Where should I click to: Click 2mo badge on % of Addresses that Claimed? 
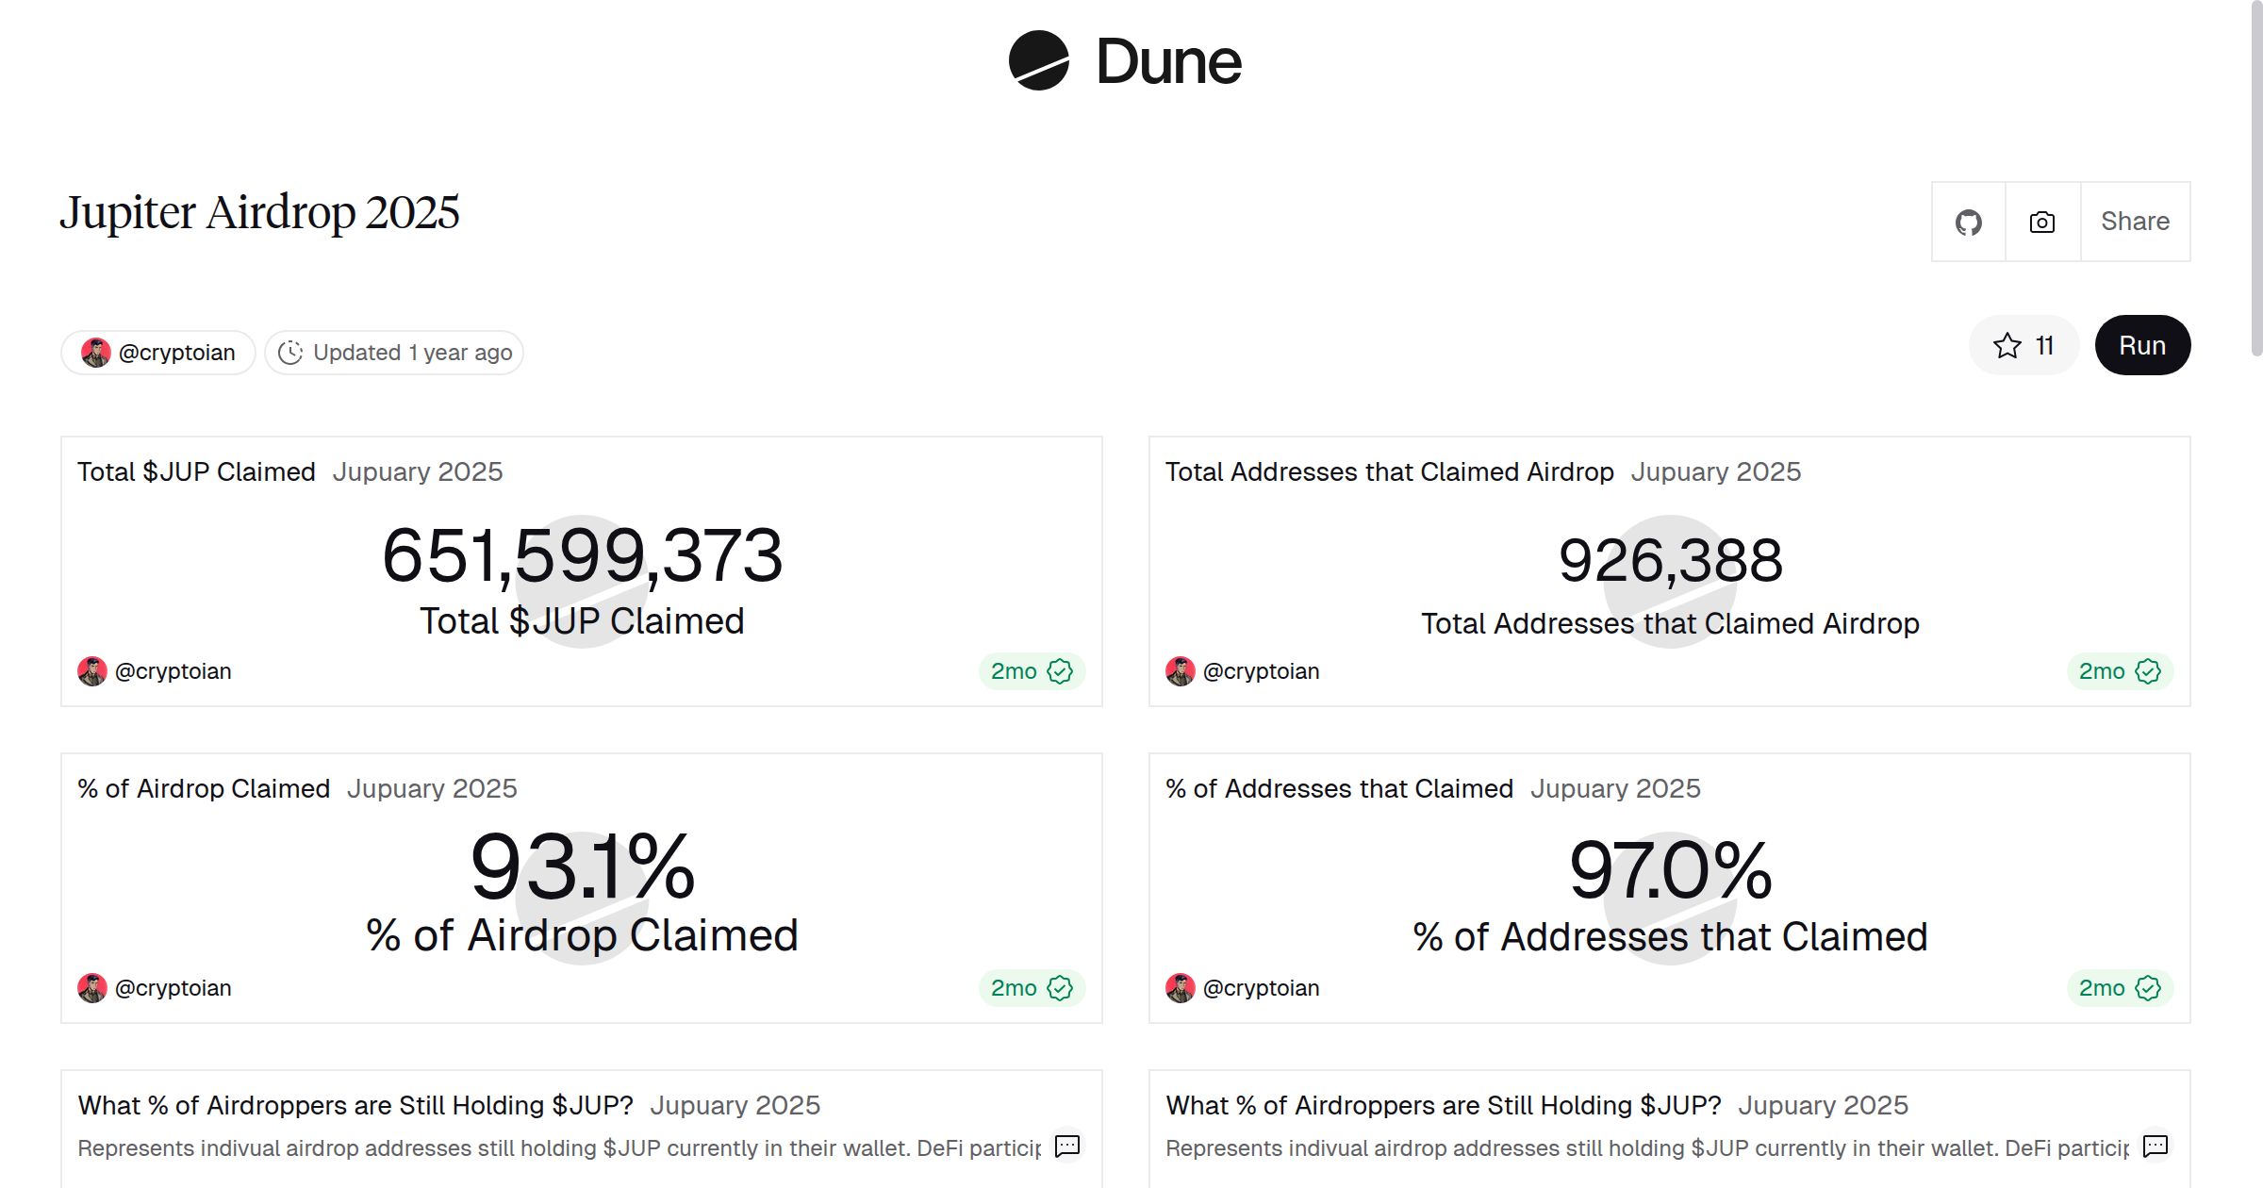coord(2120,988)
